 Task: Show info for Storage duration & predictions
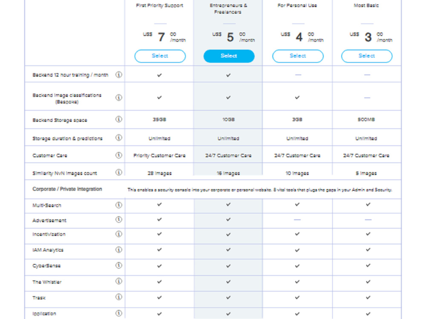[x=119, y=138]
